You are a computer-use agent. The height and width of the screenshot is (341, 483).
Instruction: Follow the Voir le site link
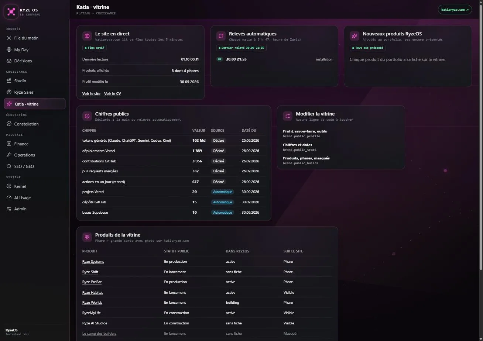point(91,94)
